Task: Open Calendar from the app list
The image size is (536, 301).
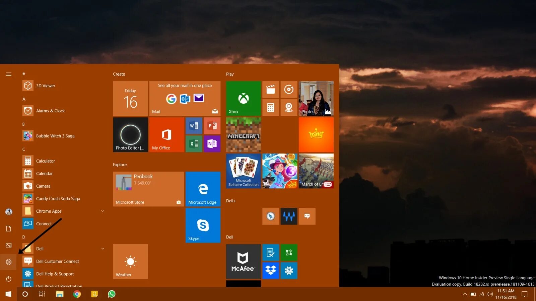Action: pos(64,173)
